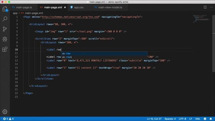The height and width of the screenshot is (121, 215).
Task: Click line number 1 in the gutter
Action: pos(17,17)
